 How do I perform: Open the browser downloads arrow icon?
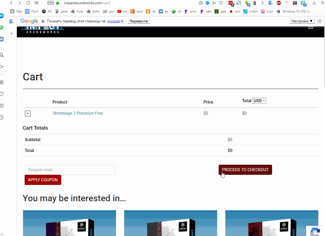(x=314, y=3)
